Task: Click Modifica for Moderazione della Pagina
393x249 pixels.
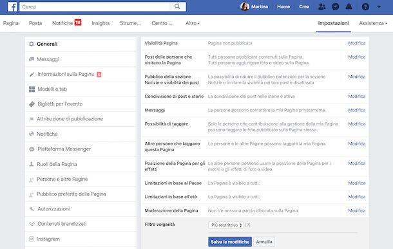Action: tap(357, 210)
